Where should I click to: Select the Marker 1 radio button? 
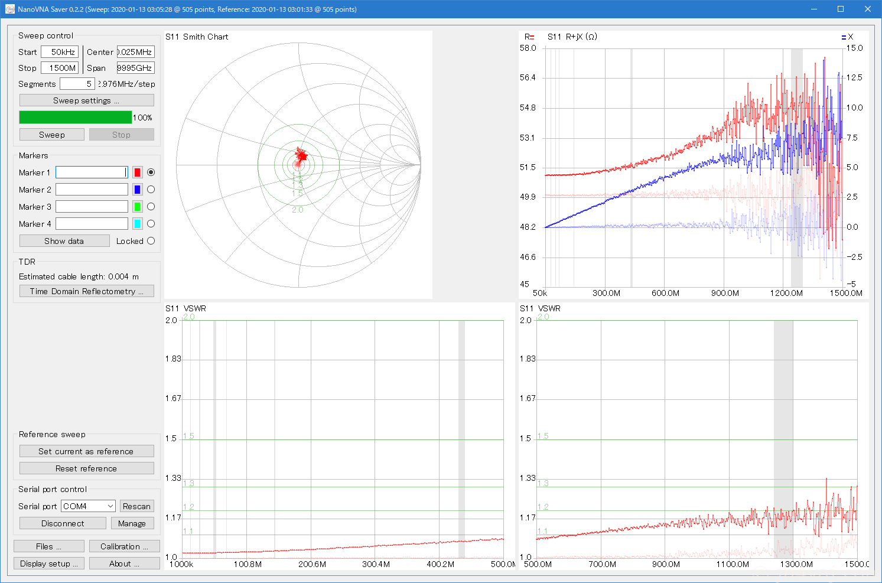[151, 172]
